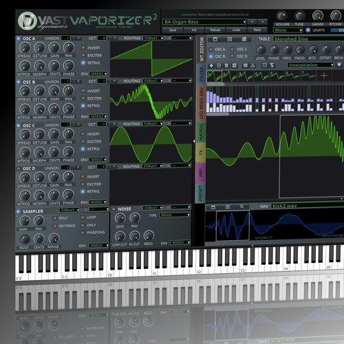
Task: Click the previous preset arrow button
Action: point(252,22)
